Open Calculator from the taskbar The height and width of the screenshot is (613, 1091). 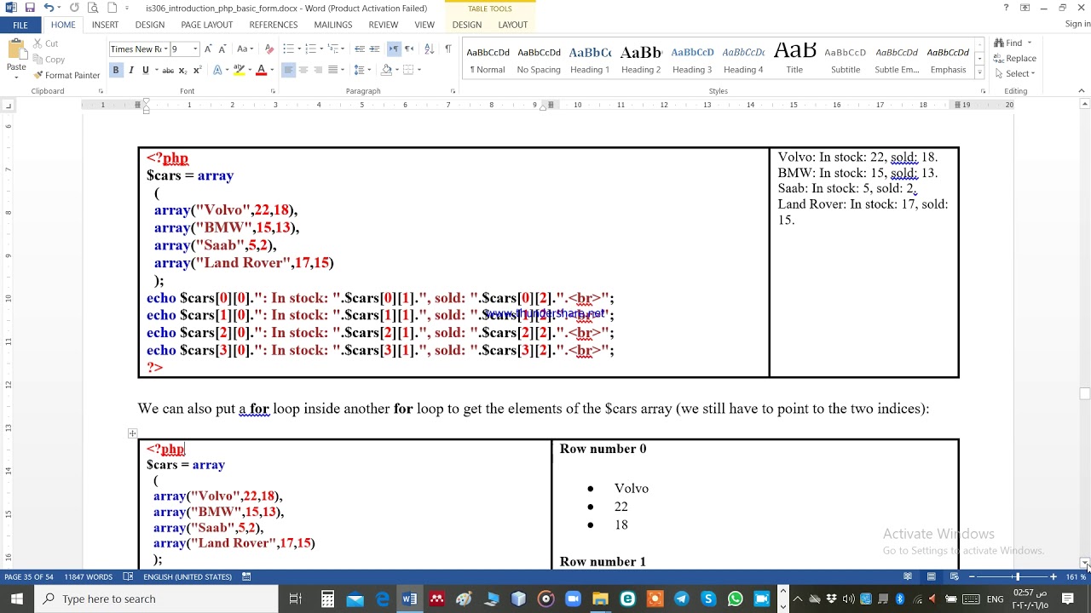point(327,599)
